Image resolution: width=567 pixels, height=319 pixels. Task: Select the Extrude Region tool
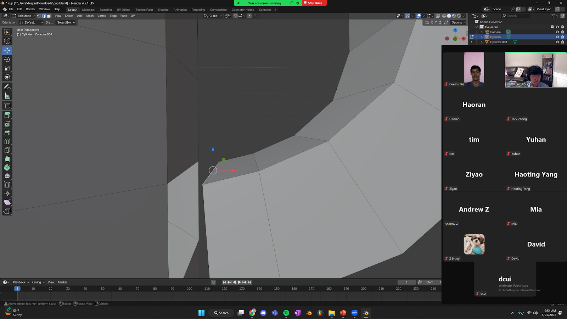pos(7,115)
